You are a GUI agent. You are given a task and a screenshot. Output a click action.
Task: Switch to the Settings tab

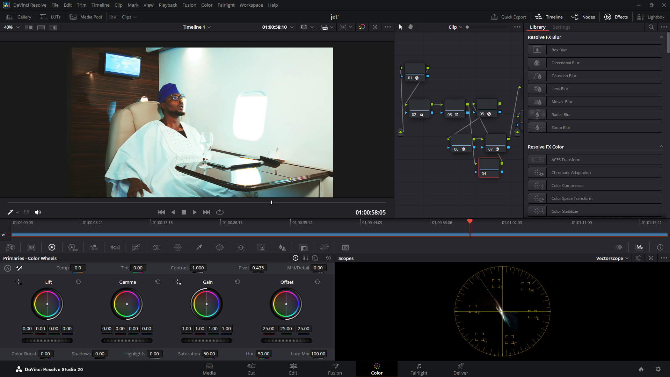(x=561, y=27)
